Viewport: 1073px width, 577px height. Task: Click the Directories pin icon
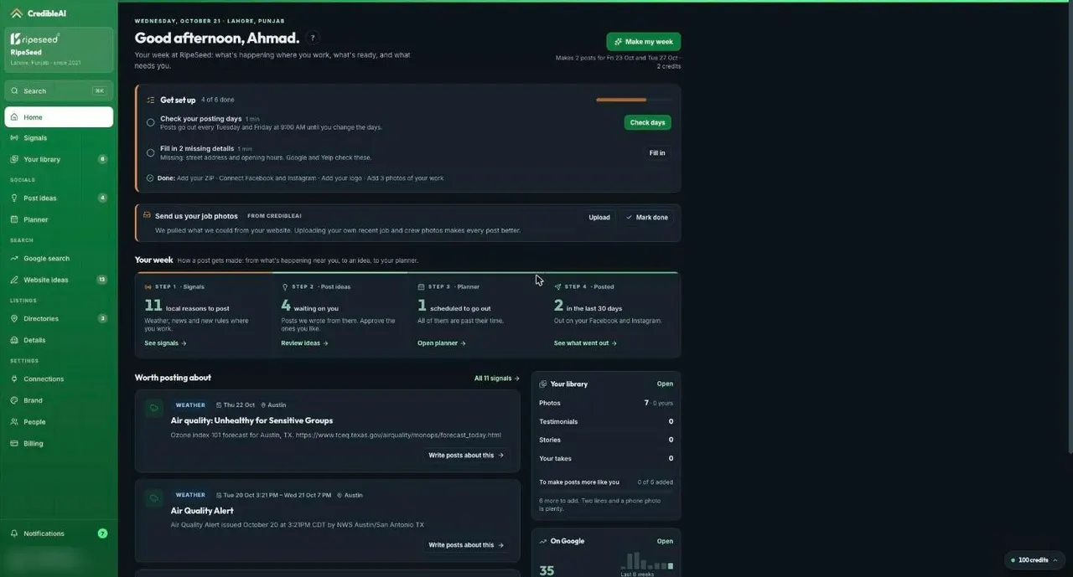(15, 318)
